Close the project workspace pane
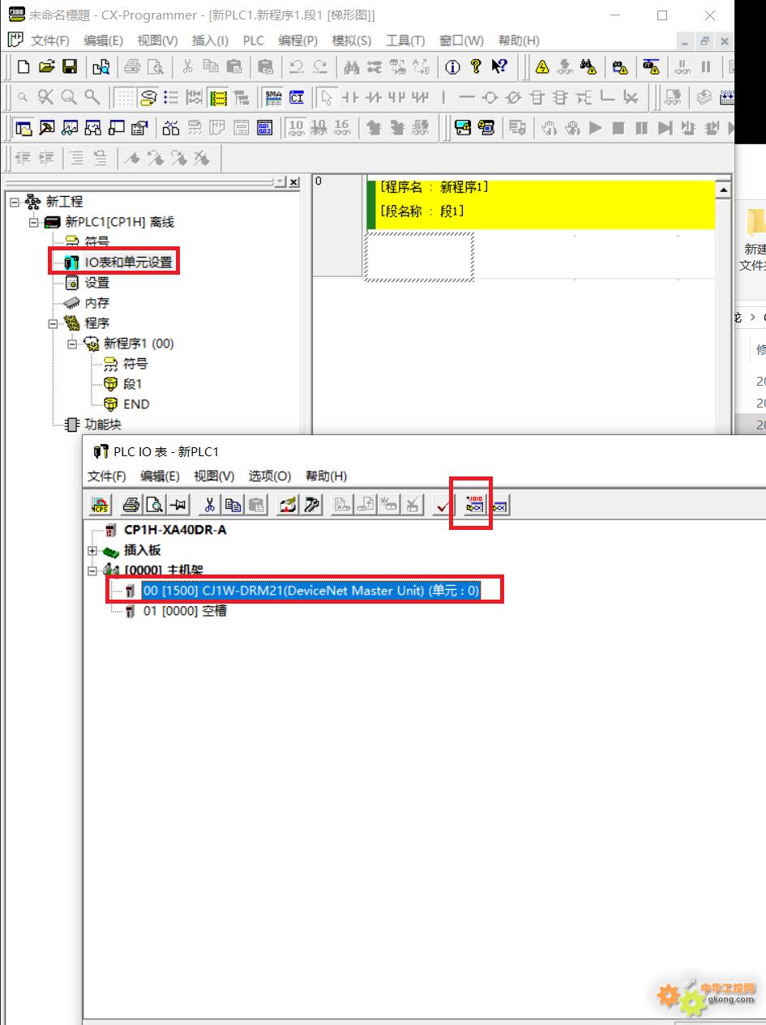Screen dimensions: 766x1025 pyautogui.click(x=293, y=183)
